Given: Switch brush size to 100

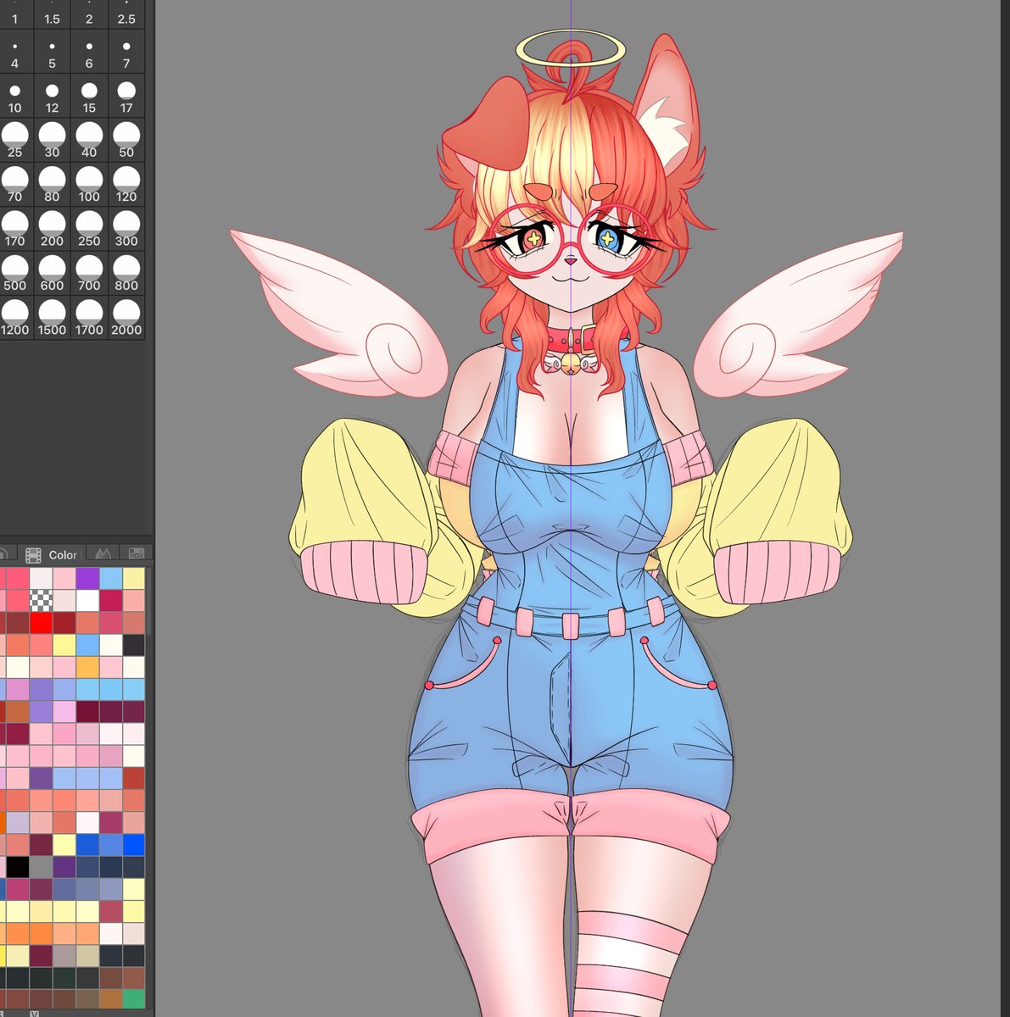Looking at the screenshot, I should click(89, 183).
